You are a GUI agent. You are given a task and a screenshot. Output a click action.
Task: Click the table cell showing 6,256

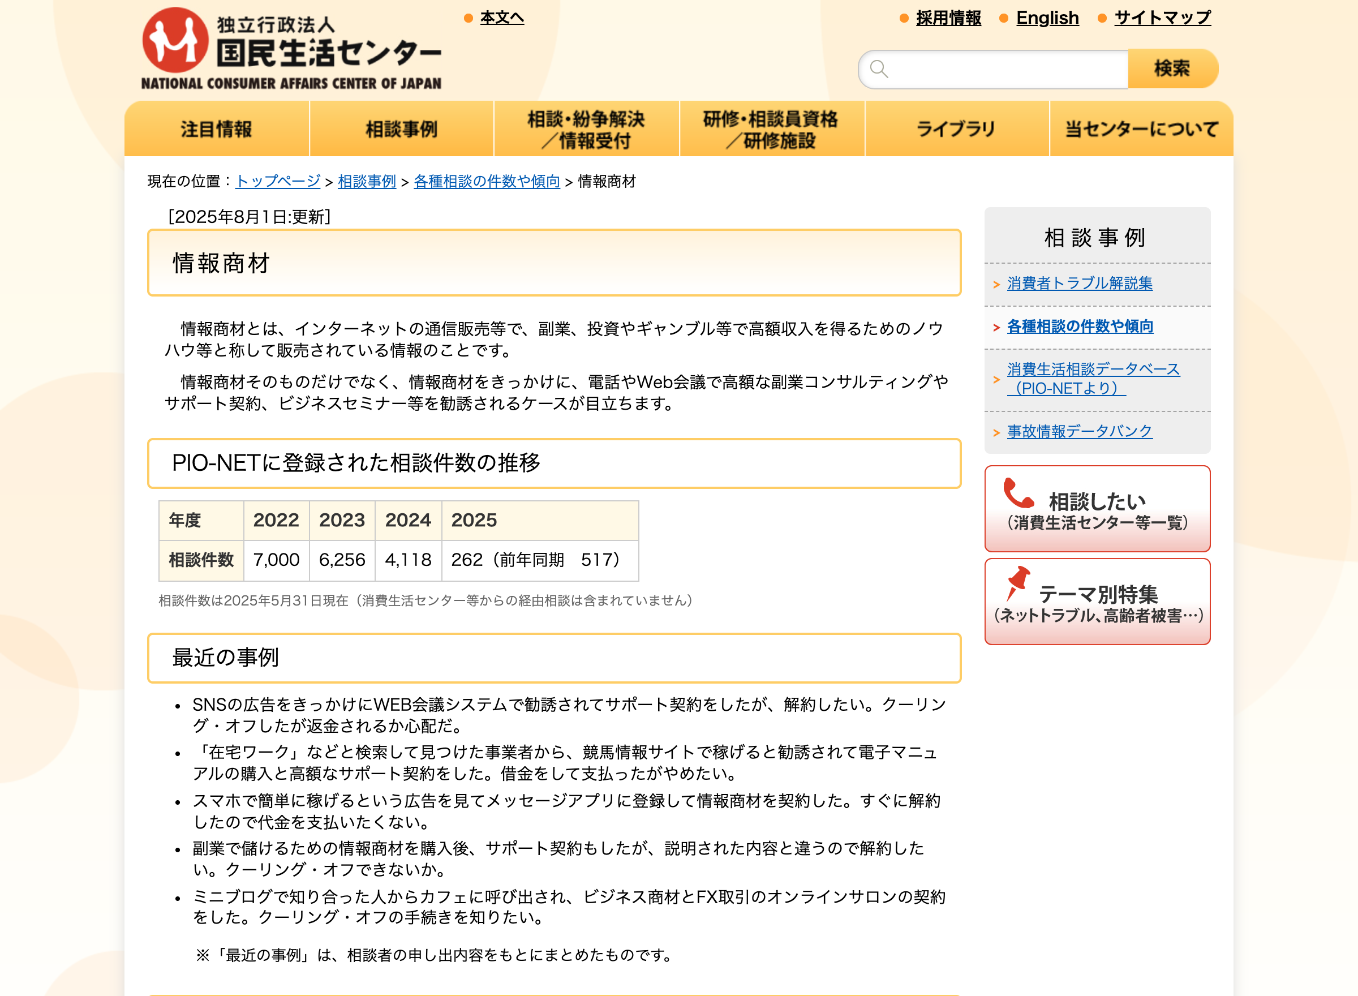pyautogui.click(x=342, y=560)
